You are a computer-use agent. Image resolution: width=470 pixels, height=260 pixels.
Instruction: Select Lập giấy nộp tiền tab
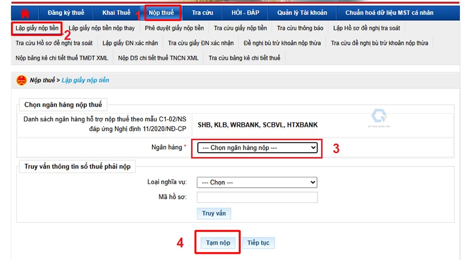coord(37,28)
